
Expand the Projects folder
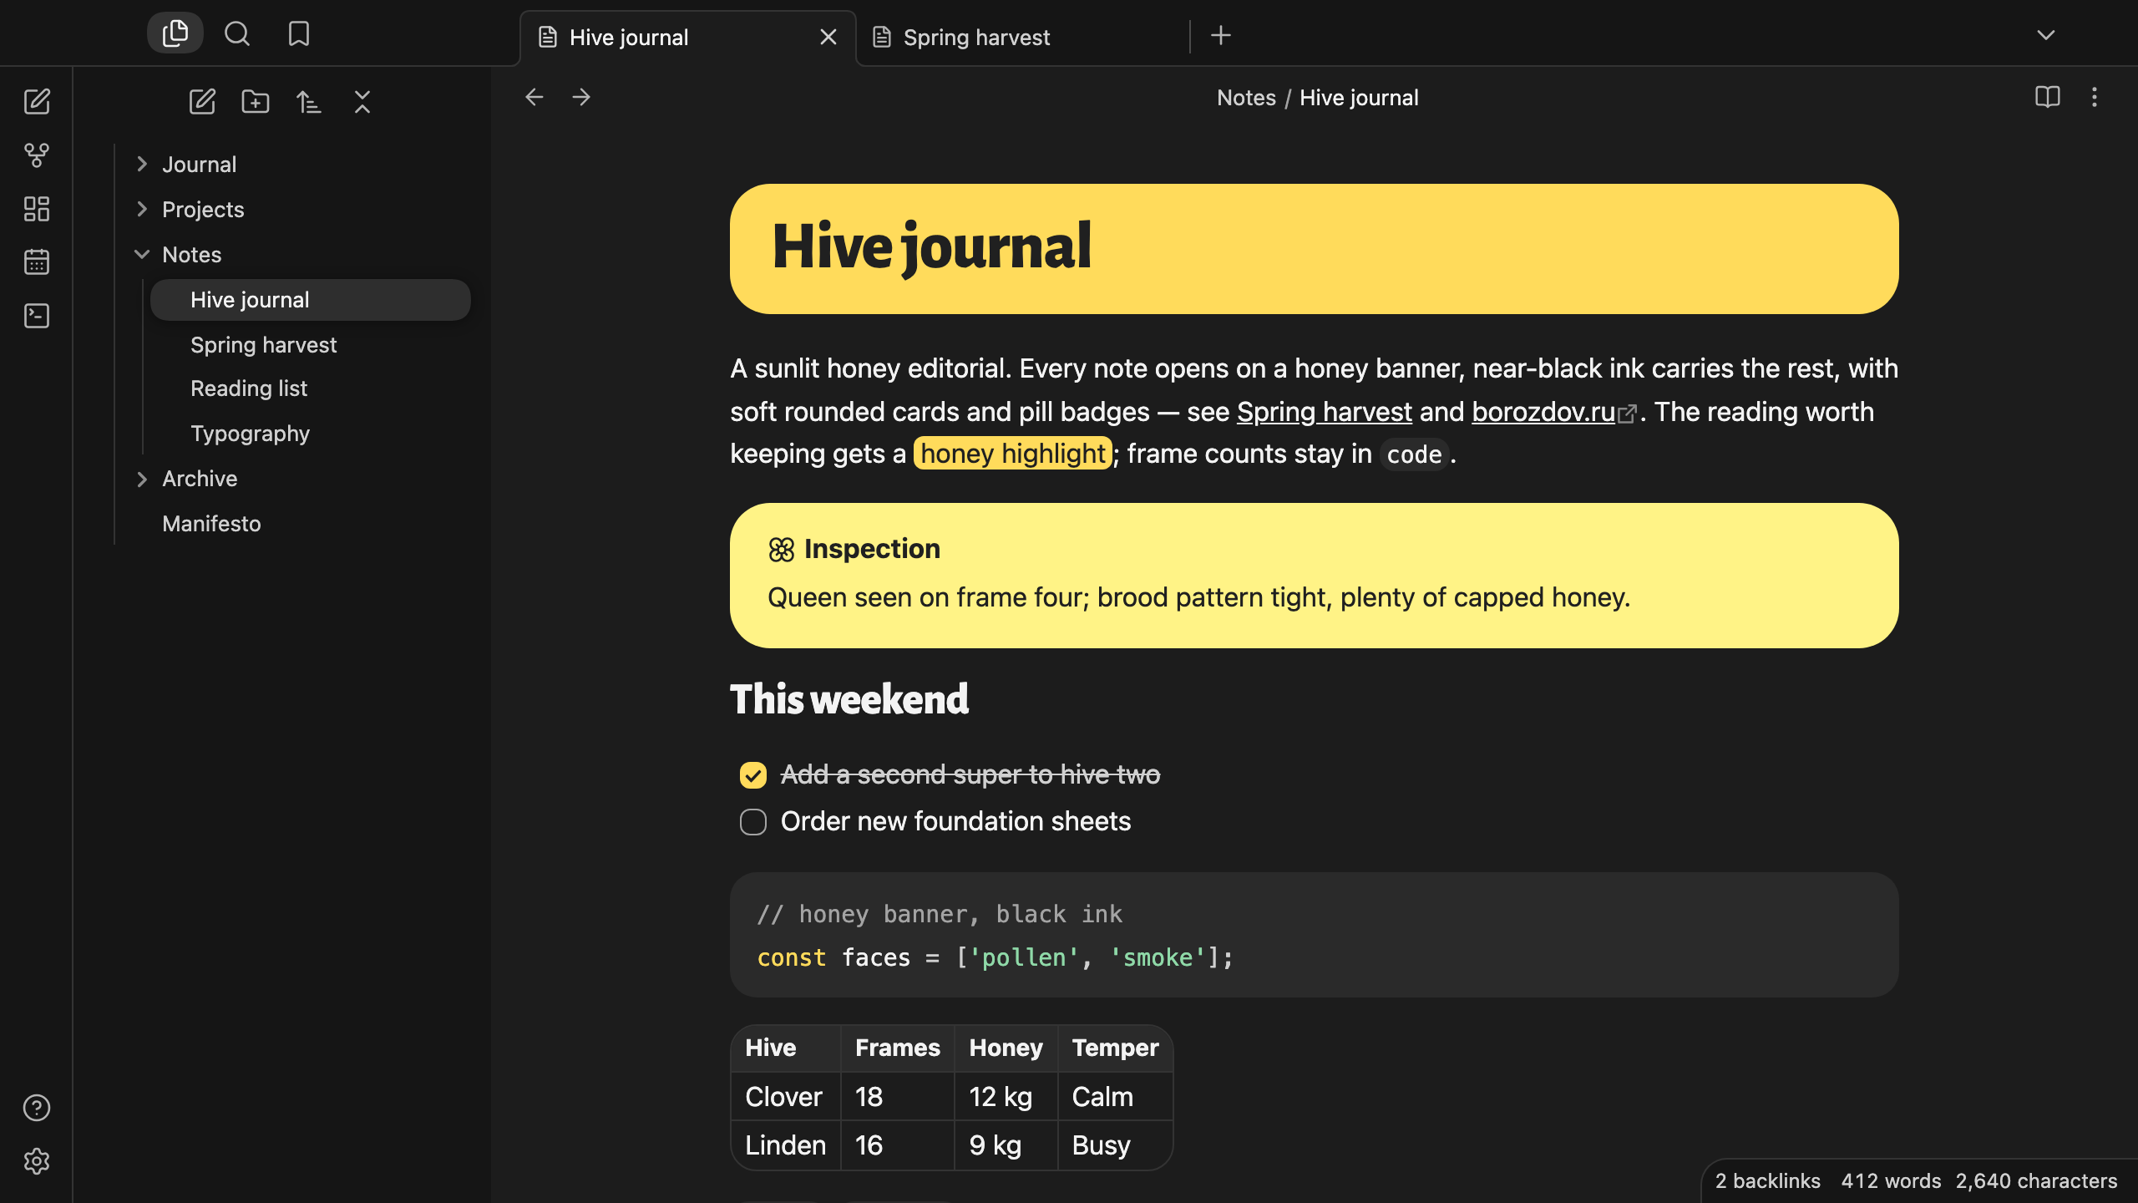tap(142, 209)
